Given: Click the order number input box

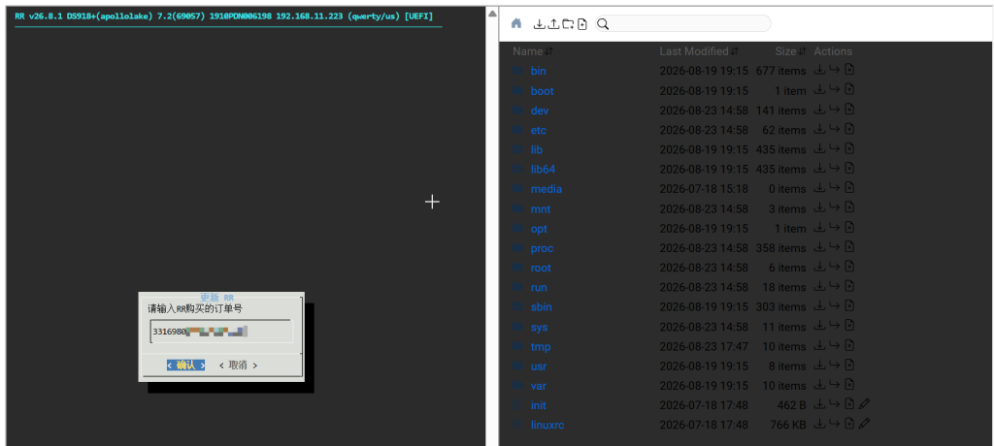Looking at the screenshot, I should 221,332.
